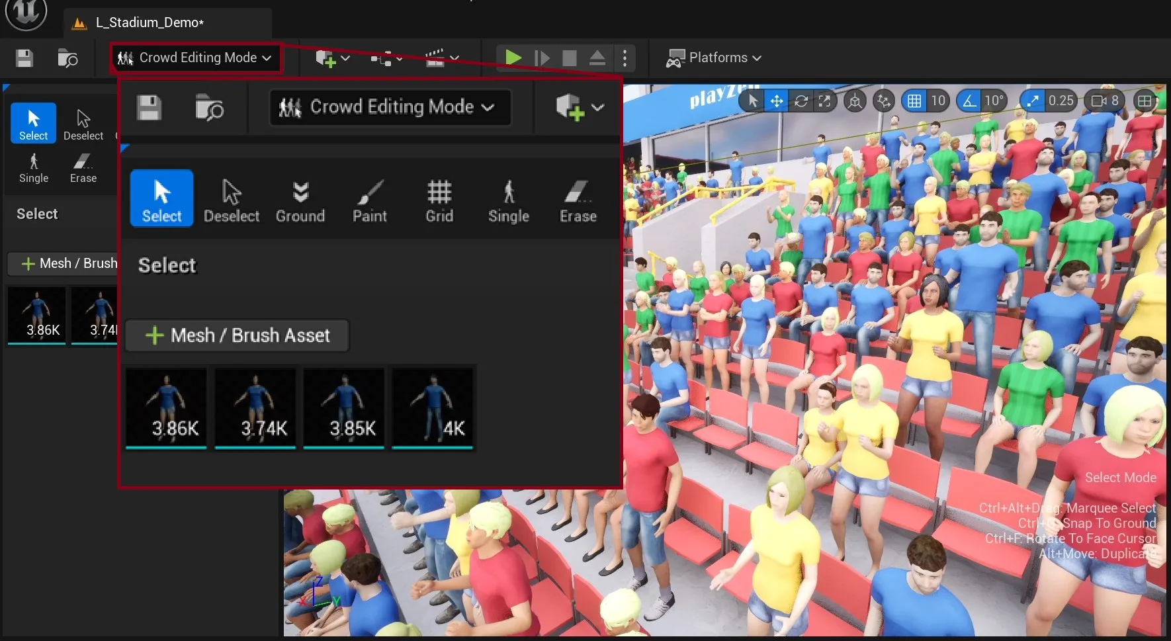Image resolution: width=1171 pixels, height=641 pixels.
Task: Switch to the Paint brush tool
Action: [369, 198]
